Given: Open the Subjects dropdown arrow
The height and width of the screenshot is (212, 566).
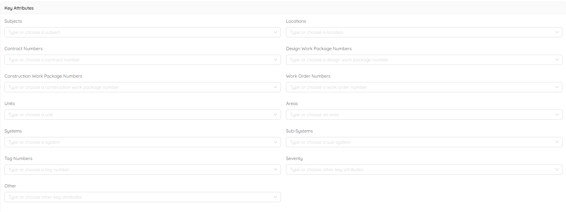Looking at the screenshot, I should click(x=276, y=32).
